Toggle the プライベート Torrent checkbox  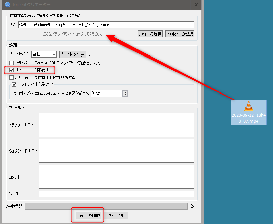coord(12,63)
